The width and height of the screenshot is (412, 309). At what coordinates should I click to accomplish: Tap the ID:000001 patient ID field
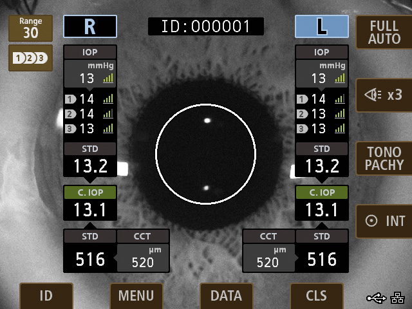[x=205, y=26]
